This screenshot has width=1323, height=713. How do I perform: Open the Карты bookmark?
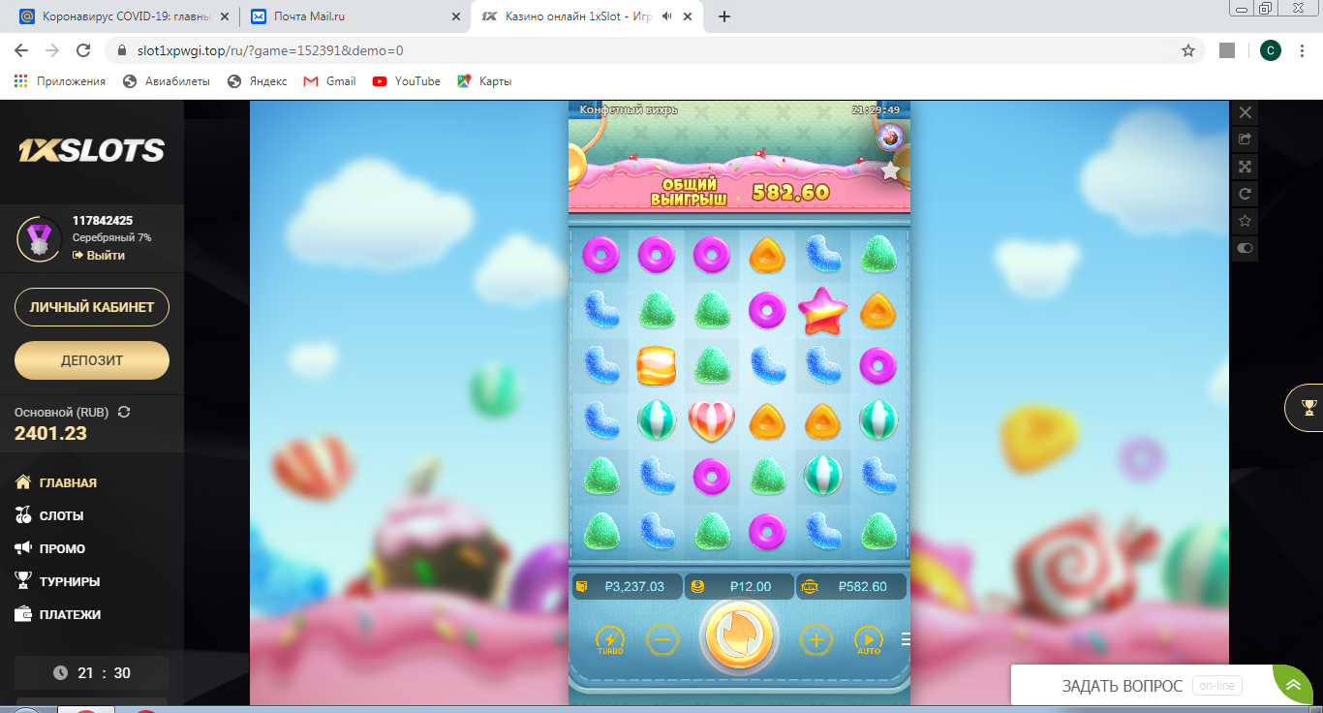(x=485, y=81)
